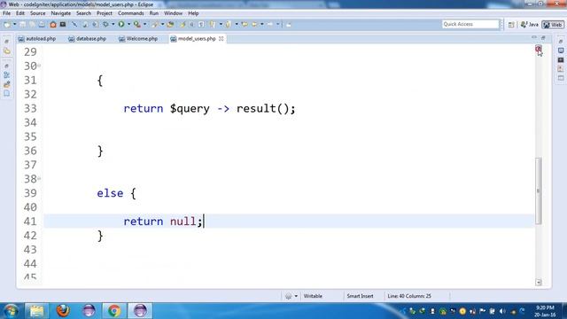Open Google Chrome from the taskbar
This screenshot has height=319, width=567.
(x=114, y=311)
